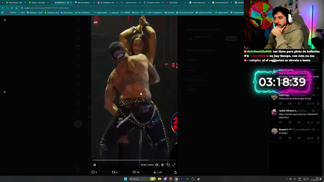Share the video post
Image resolution: width=324 pixels, height=182 pixels.
pyautogui.click(x=175, y=172)
